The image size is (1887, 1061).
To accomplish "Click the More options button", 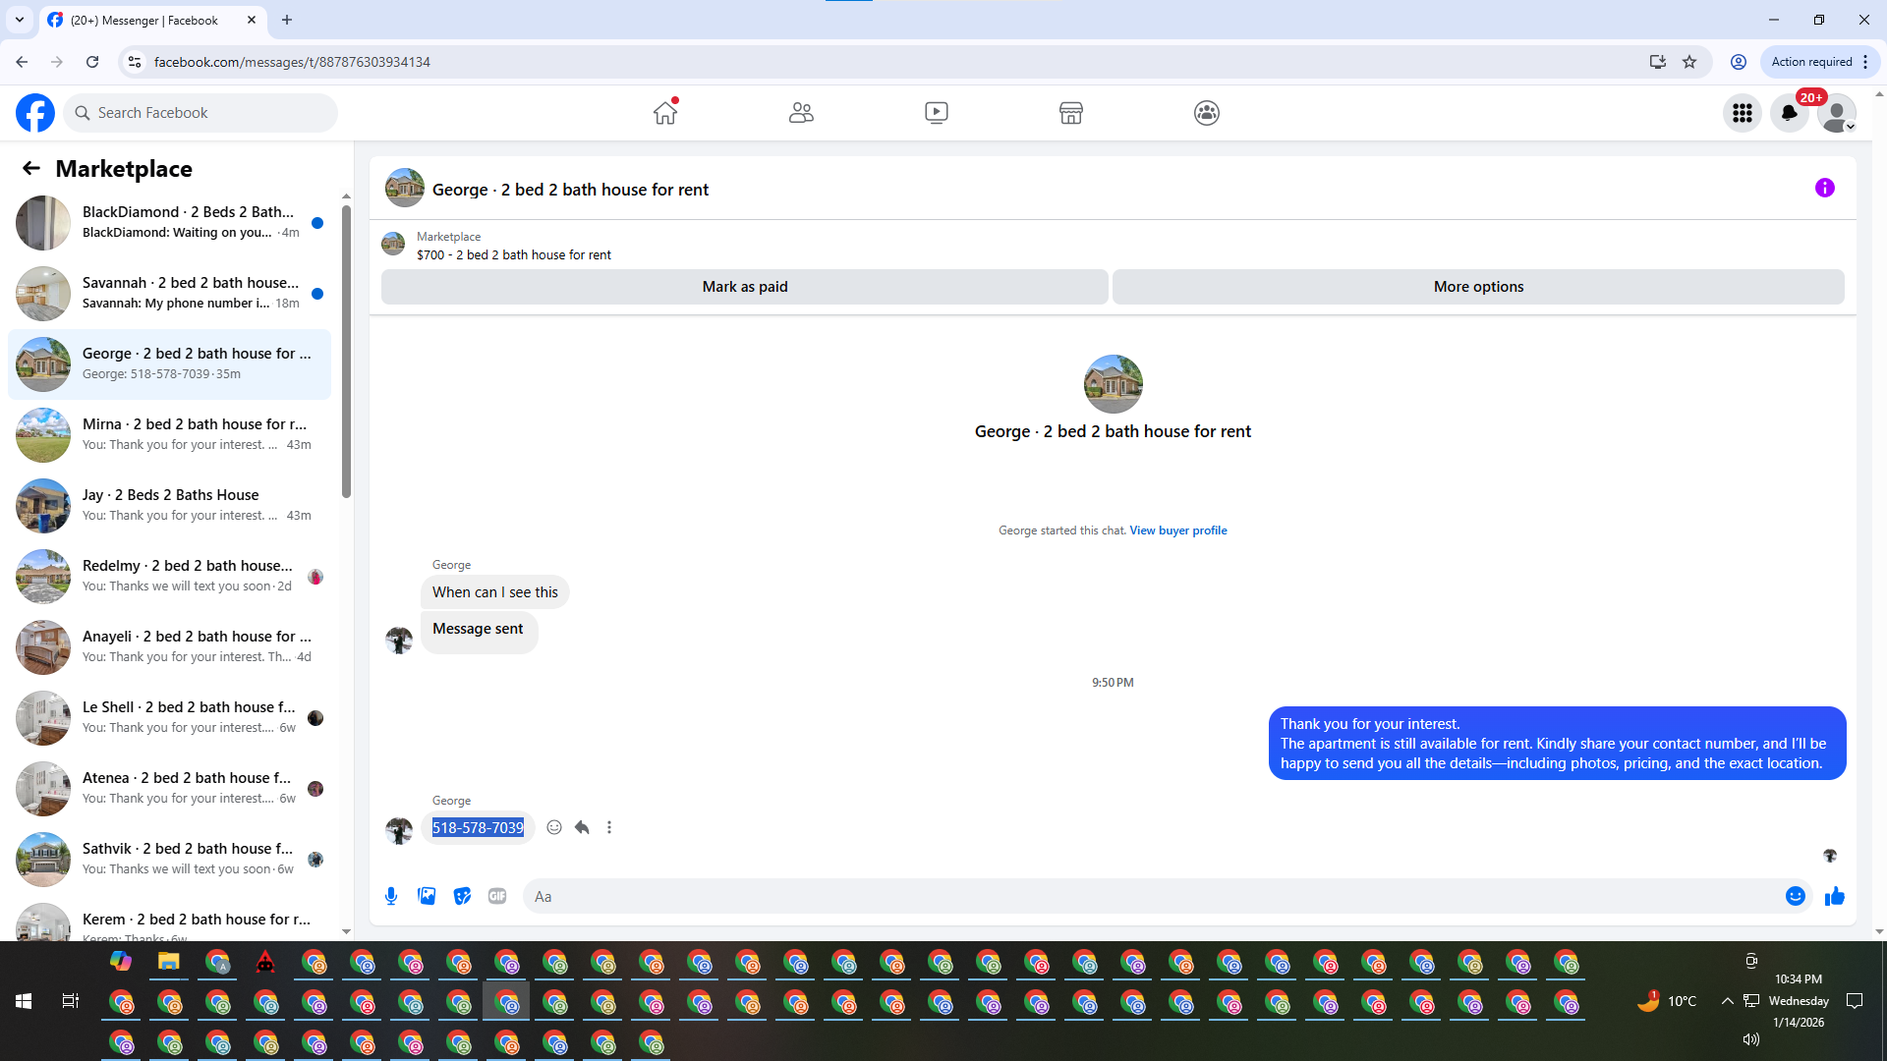I will click(1477, 287).
